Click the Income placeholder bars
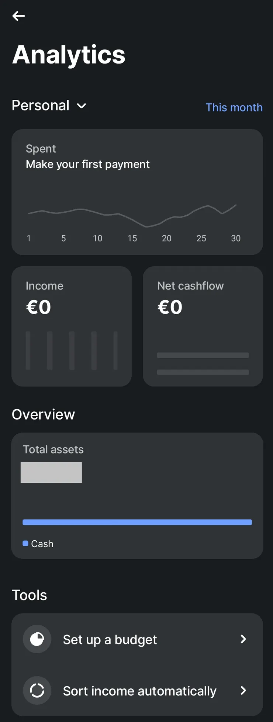This screenshot has width=273, height=722. click(72, 350)
